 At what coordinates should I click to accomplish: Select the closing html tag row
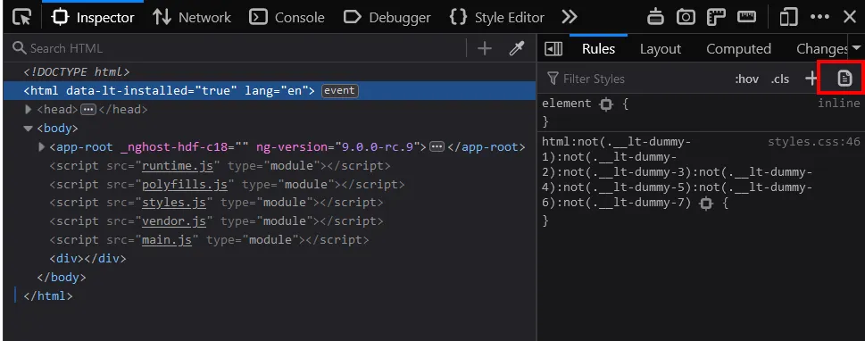point(48,295)
